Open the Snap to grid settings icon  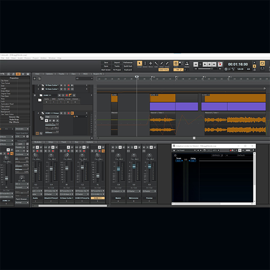point(176,63)
